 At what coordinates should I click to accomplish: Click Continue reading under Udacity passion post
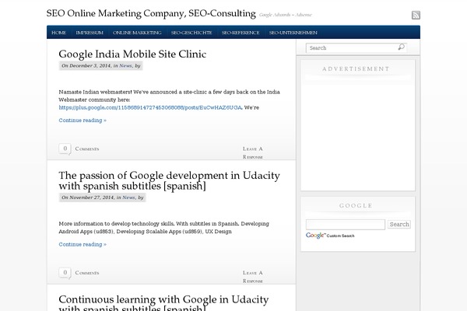point(83,244)
